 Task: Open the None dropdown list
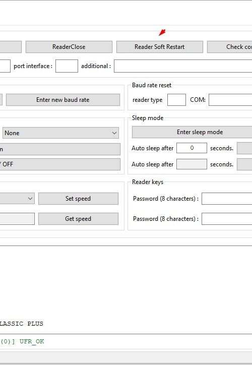pos(60,133)
